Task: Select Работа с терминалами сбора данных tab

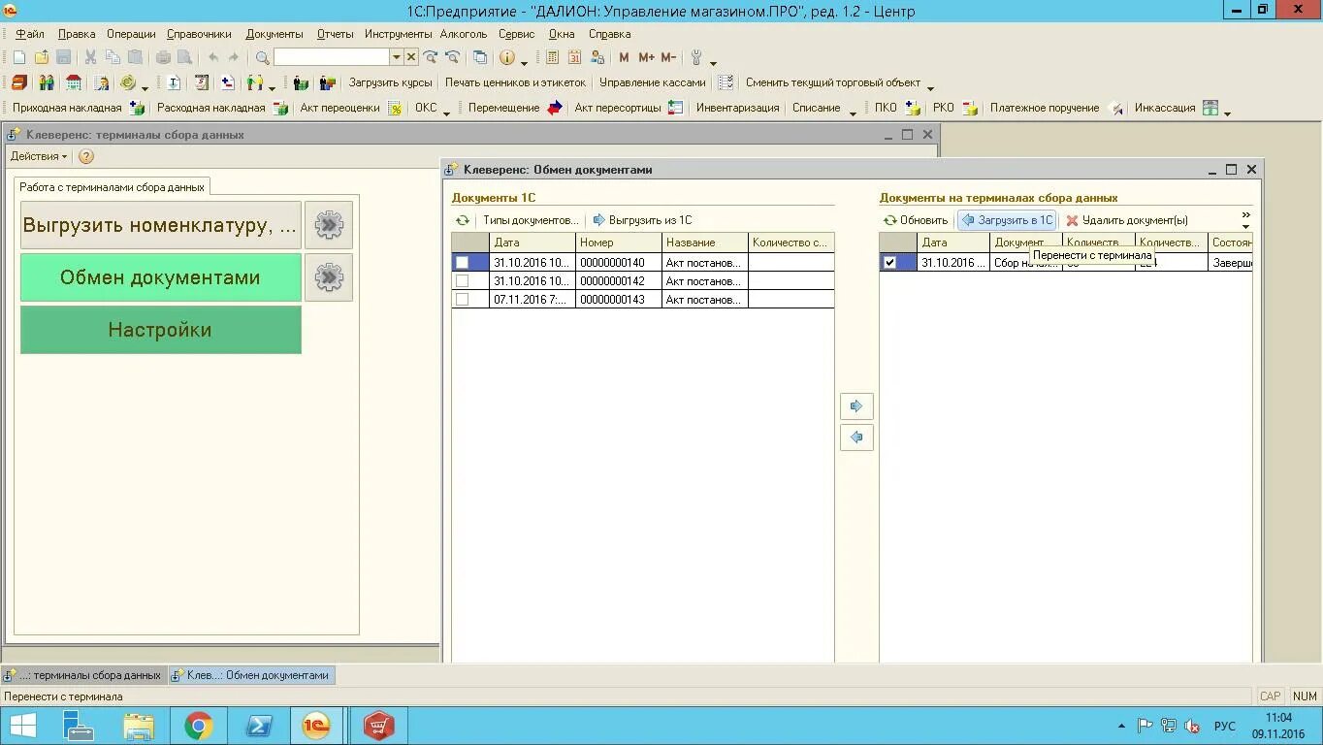Action: pos(112,186)
